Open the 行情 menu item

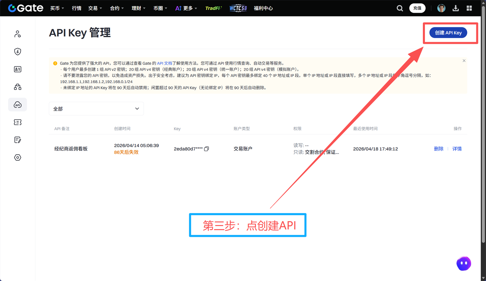77,8
